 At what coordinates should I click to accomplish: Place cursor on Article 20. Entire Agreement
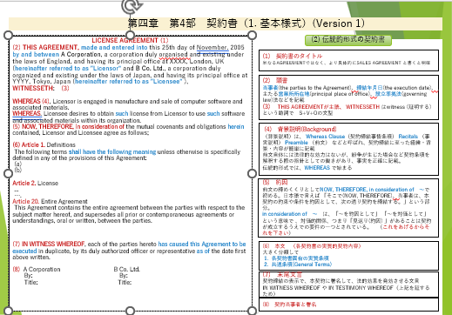point(50,201)
